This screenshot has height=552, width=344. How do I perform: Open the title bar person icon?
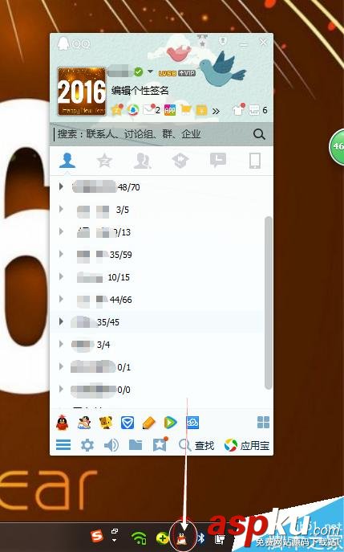pyautogui.click(x=223, y=41)
